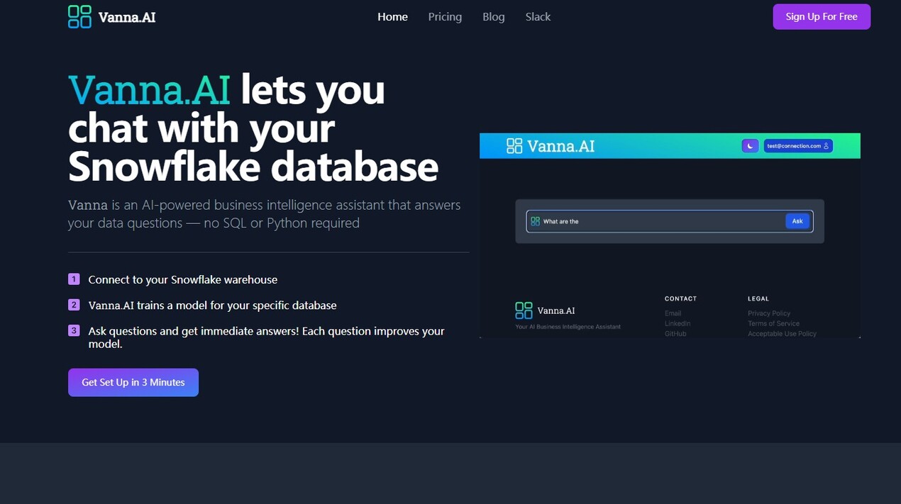
Task: Click 'Ask questions and get immediate answers' text
Action: [x=267, y=337]
